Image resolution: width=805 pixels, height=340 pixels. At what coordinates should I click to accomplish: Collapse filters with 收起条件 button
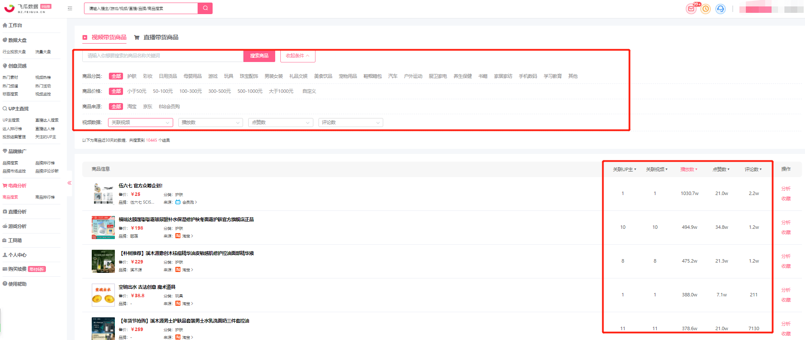[x=298, y=56]
